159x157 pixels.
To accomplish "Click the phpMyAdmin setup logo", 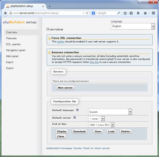I will (20, 22).
